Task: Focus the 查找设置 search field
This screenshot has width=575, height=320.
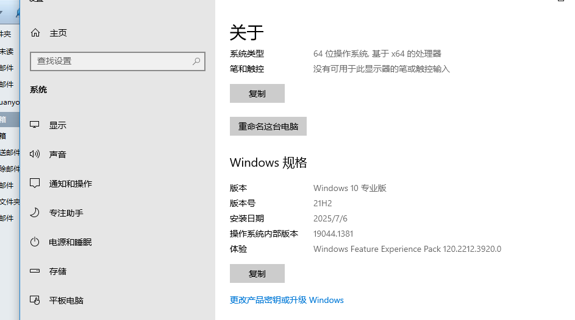Action: [117, 61]
